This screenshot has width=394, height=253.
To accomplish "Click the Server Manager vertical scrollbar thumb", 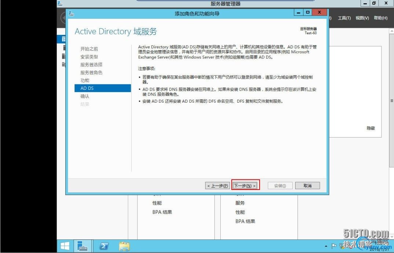I will click(392, 100).
